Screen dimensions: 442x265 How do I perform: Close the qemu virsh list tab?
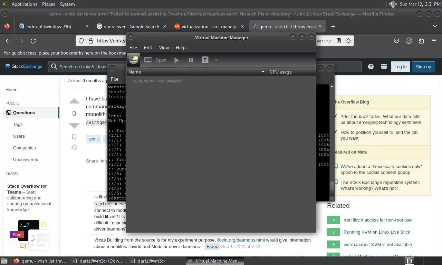320,27
